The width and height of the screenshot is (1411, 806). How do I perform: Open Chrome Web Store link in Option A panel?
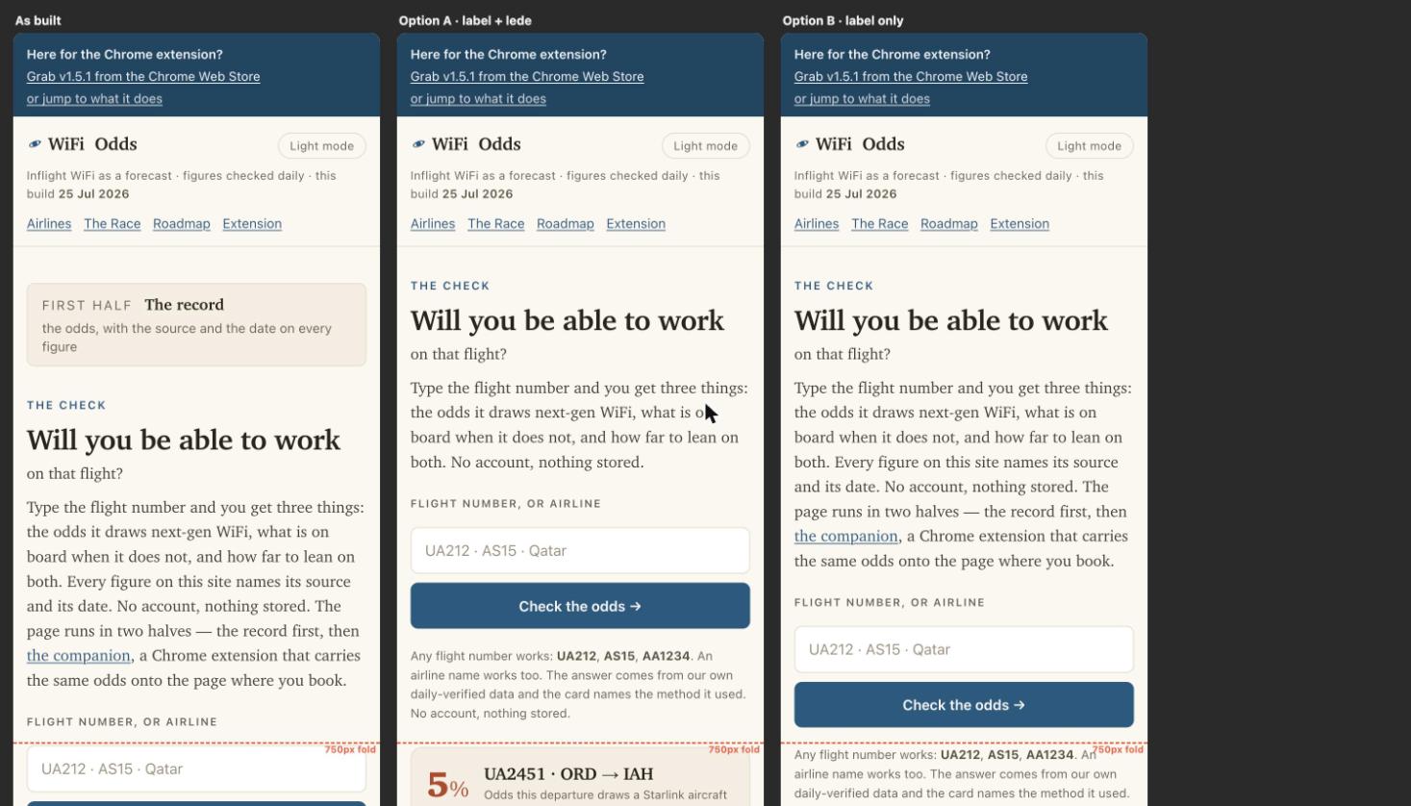(527, 77)
